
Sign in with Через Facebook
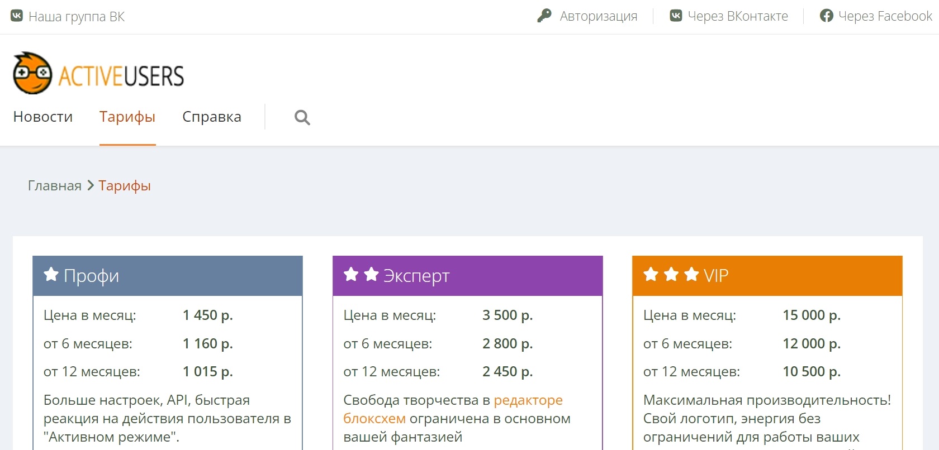click(885, 16)
